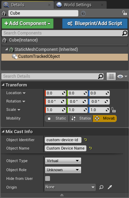The image size is (129, 198).
Task: Reset Object Name to default arrow
Action: pyautogui.click(x=91, y=148)
